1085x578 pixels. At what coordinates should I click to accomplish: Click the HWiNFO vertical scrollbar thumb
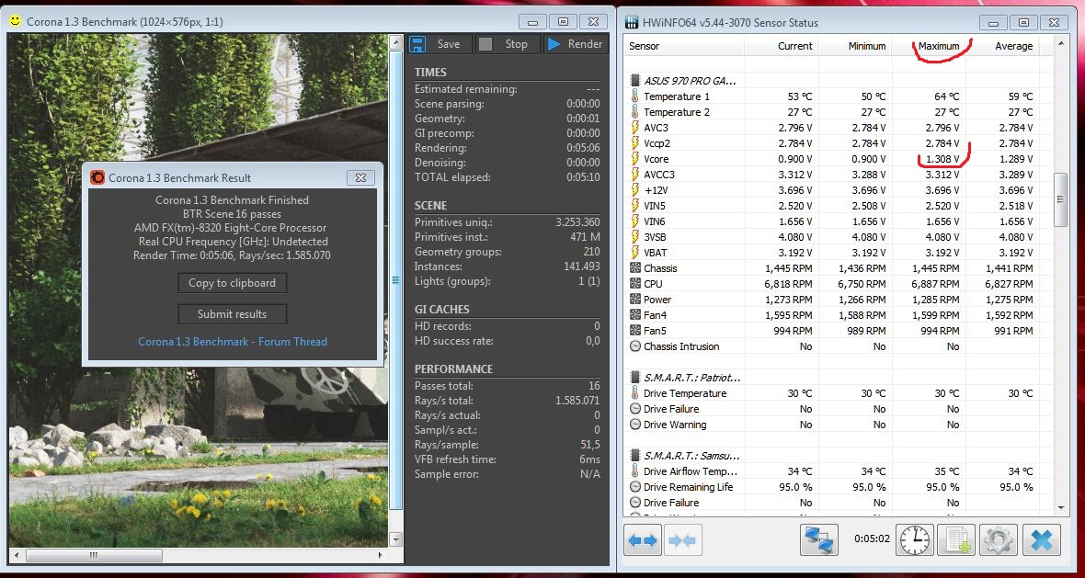point(1060,199)
